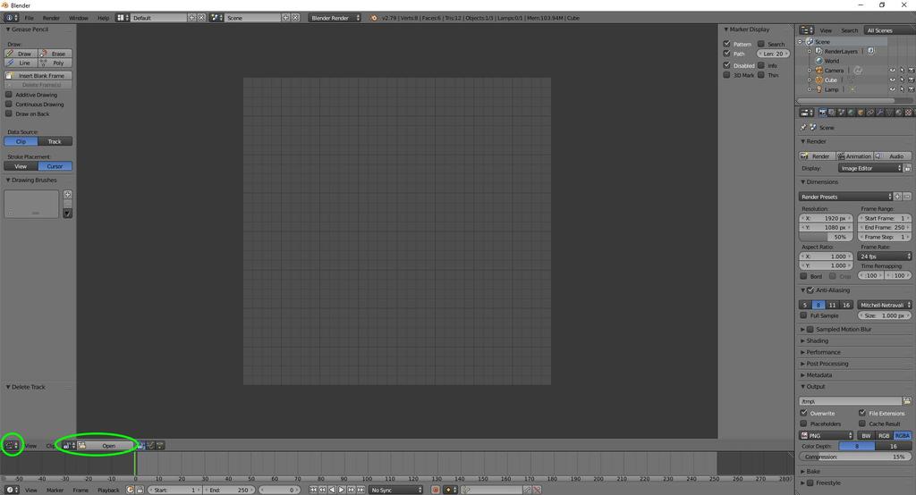Open the Material properties tab icon
916x495 pixels.
click(898, 112)
